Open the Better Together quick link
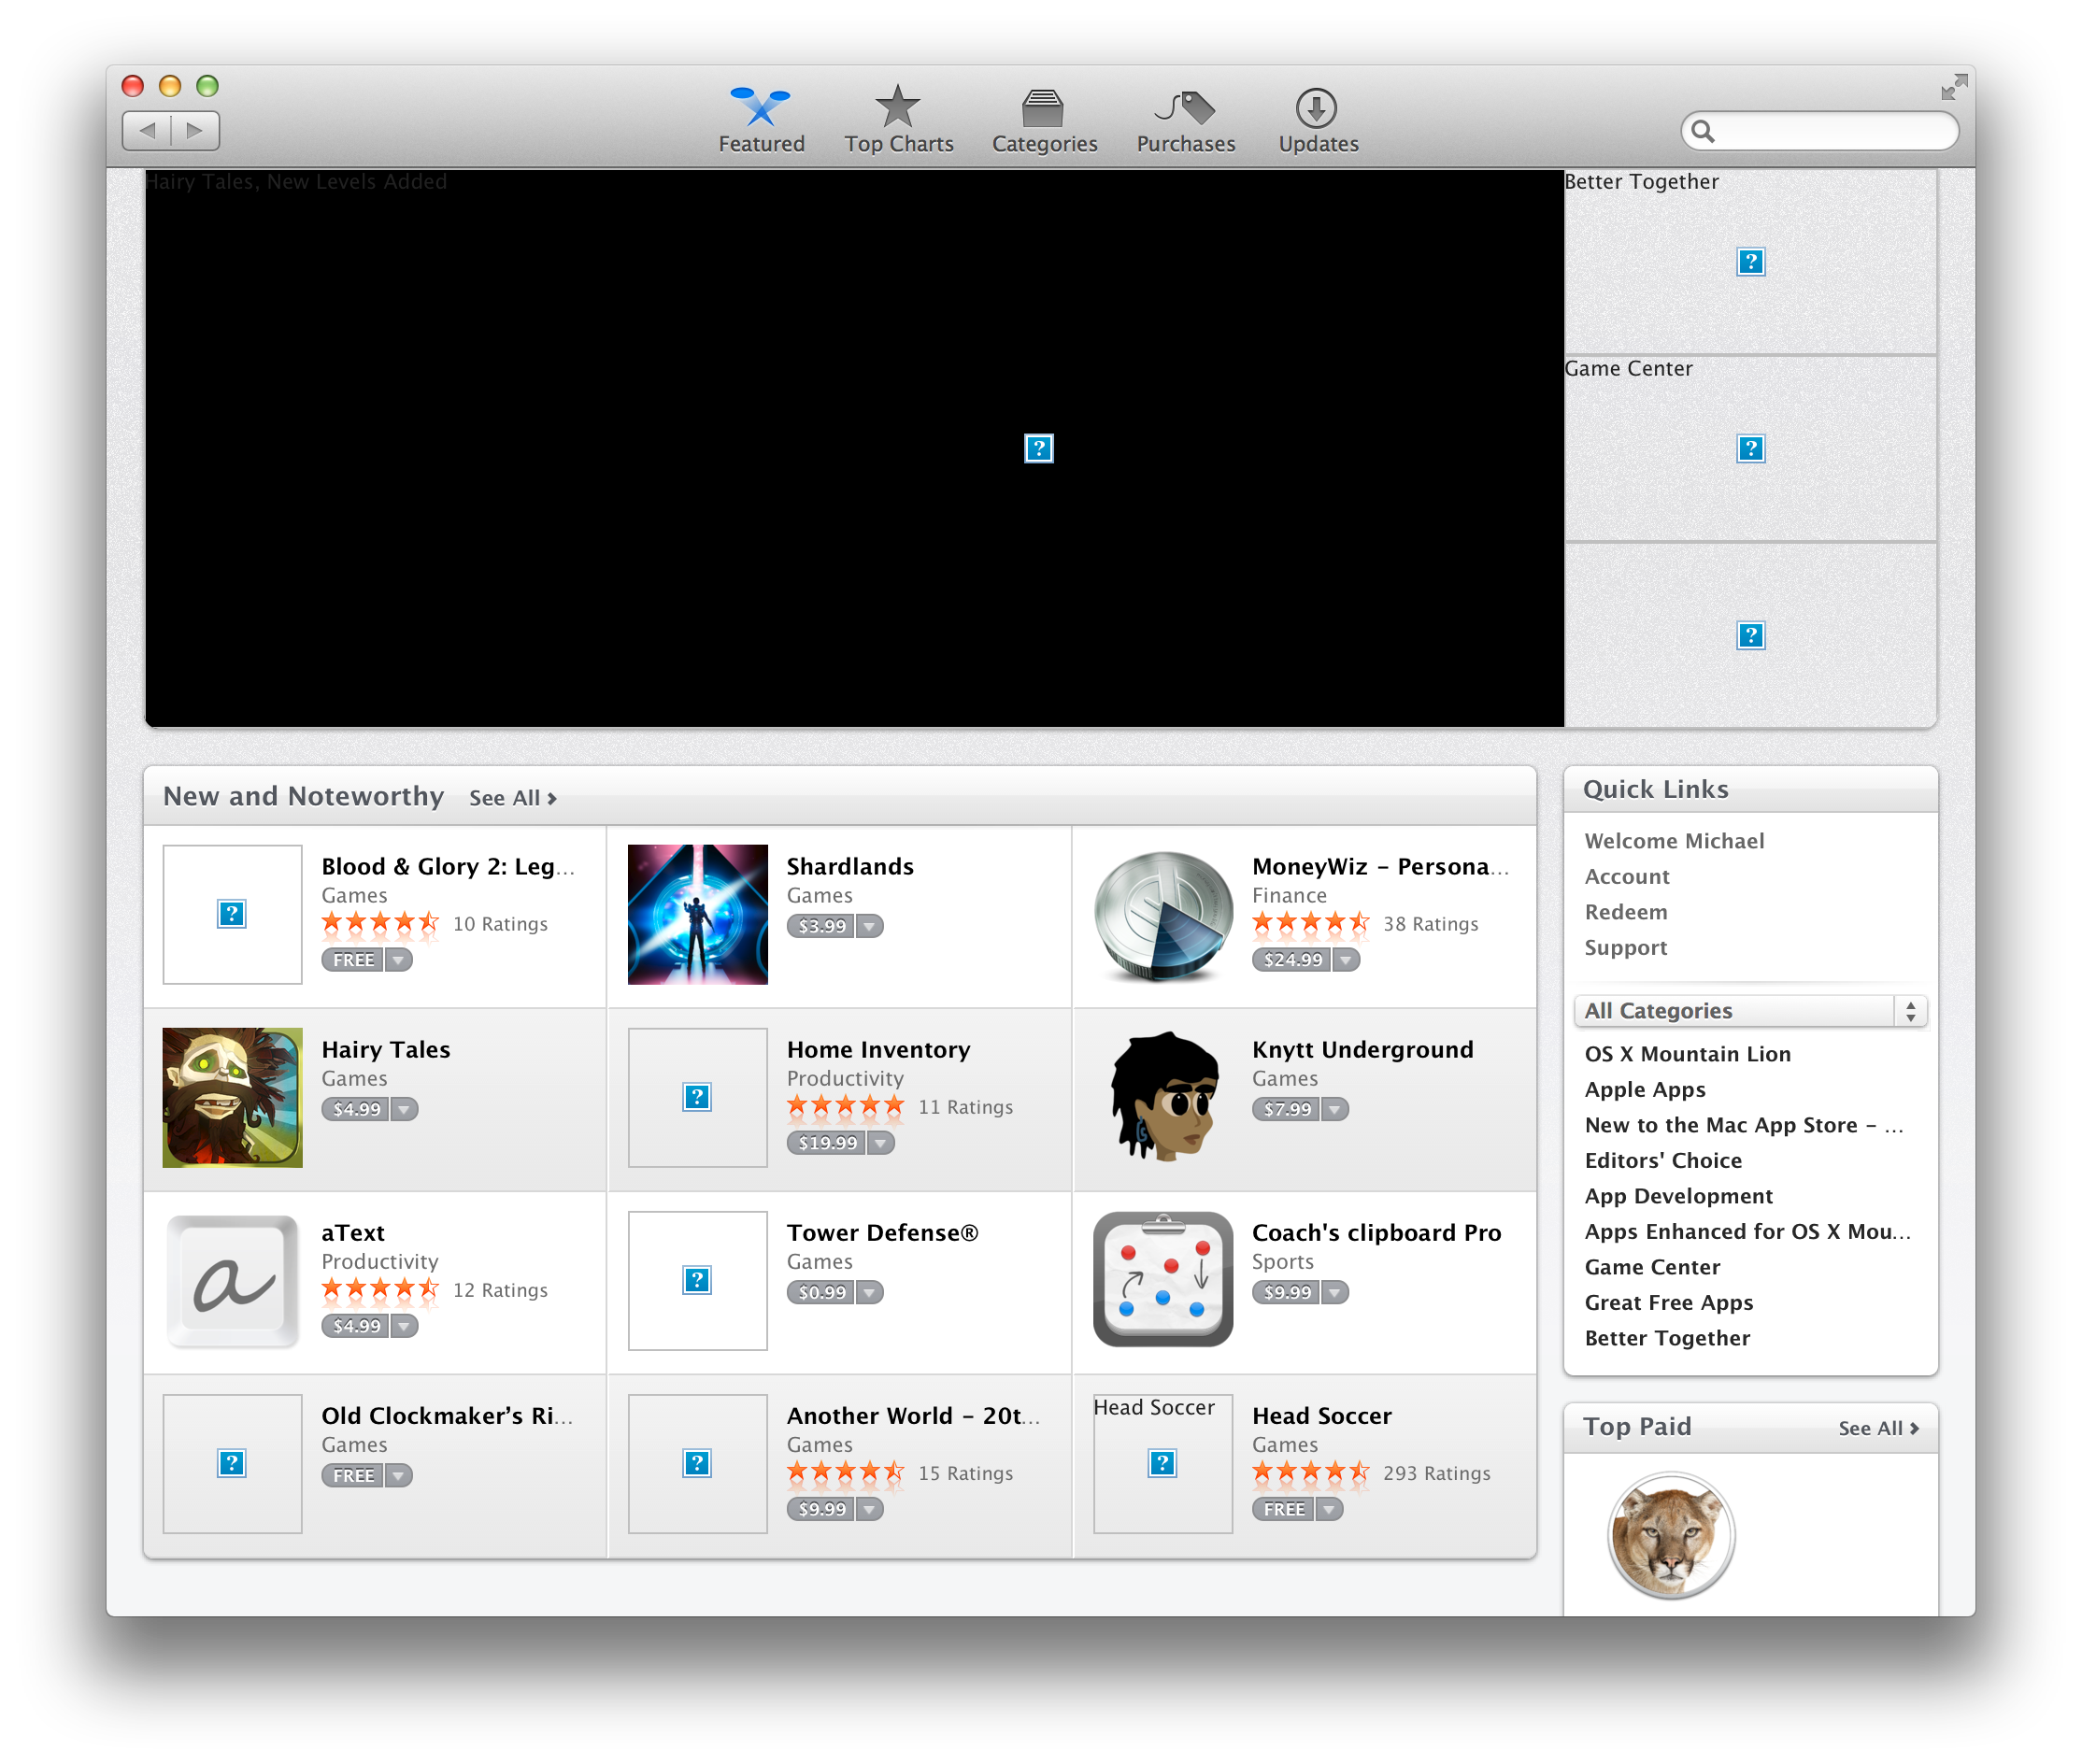This screenshot has height=1764, width=2082. [1667, 1338]
